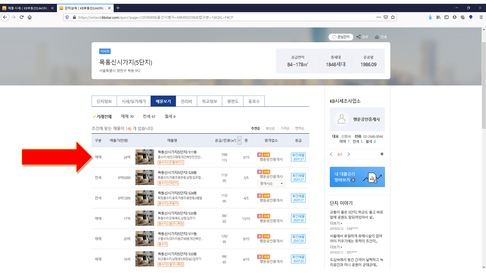Open the Firefox account icon
This screenshot has width=486, height=273.
(454, 17)
